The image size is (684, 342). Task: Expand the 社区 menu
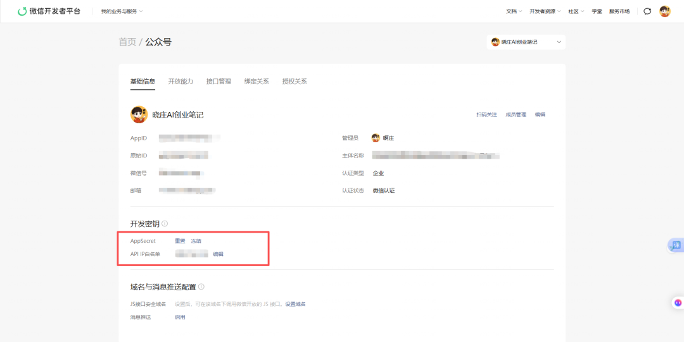coord(576,11)
